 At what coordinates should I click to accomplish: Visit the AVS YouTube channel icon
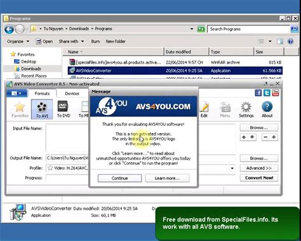(x=276, y=93)
